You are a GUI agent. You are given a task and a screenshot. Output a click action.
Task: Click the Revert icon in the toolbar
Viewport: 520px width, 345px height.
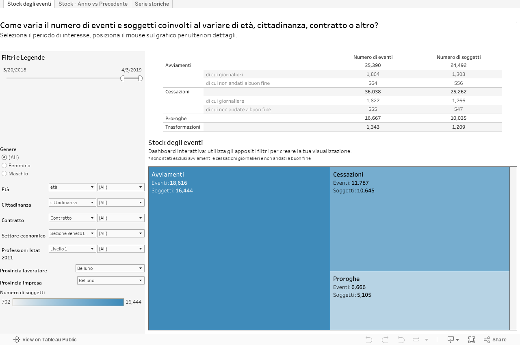pos(401,340)
